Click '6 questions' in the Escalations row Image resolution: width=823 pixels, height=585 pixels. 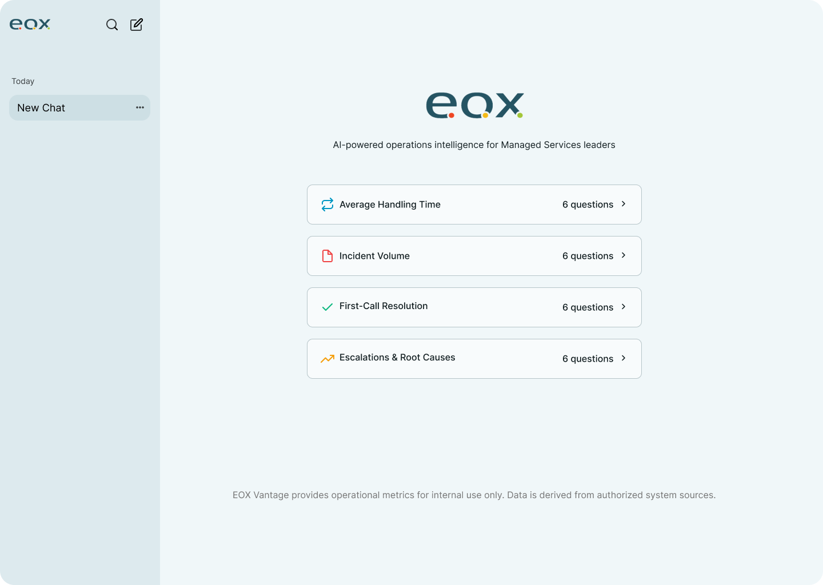pos(588,359)
